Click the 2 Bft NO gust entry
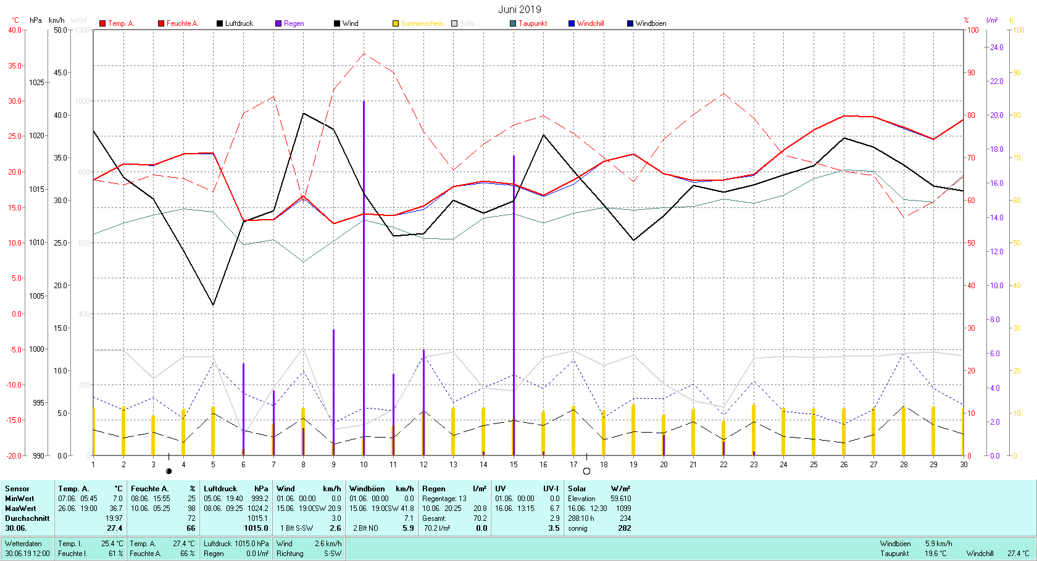The width and height of the screenshot is (1037, 561). click(x=365, y=528)
